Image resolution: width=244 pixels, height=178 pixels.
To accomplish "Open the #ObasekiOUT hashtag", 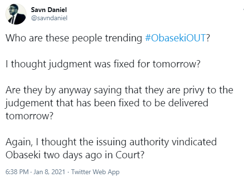I will coord(175,38).
